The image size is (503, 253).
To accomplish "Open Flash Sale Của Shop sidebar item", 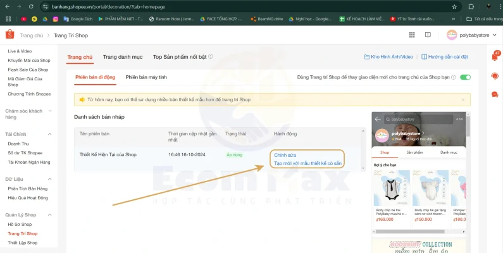I will [28, 70].
